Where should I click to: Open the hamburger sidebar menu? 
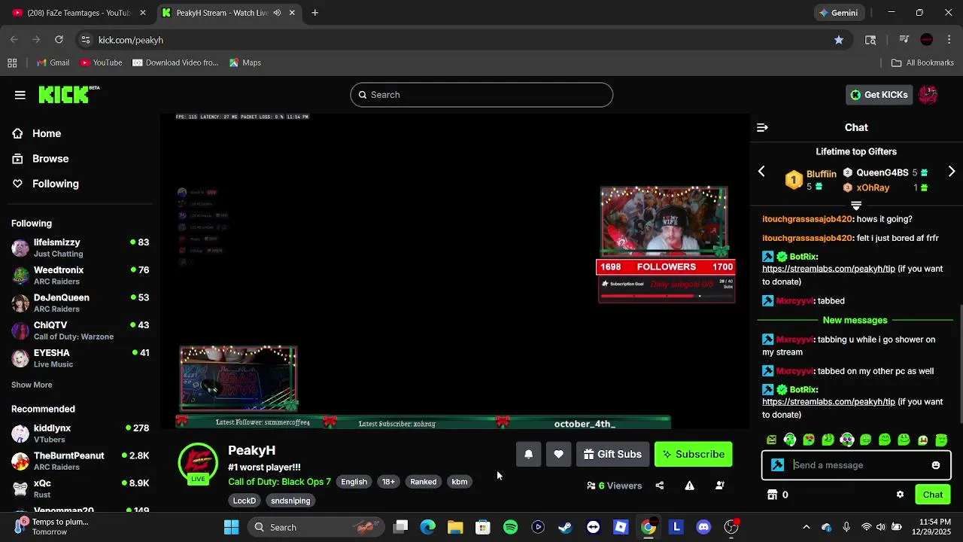(x=20, y=95)
